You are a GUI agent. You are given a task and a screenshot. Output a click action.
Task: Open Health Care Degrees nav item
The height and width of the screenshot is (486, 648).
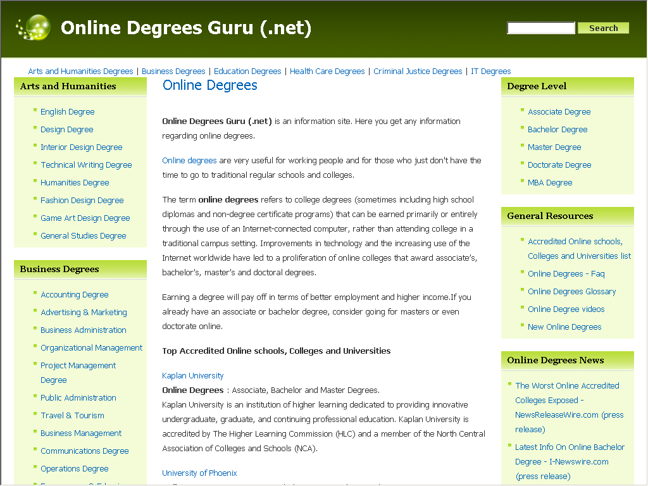point(327,71)
